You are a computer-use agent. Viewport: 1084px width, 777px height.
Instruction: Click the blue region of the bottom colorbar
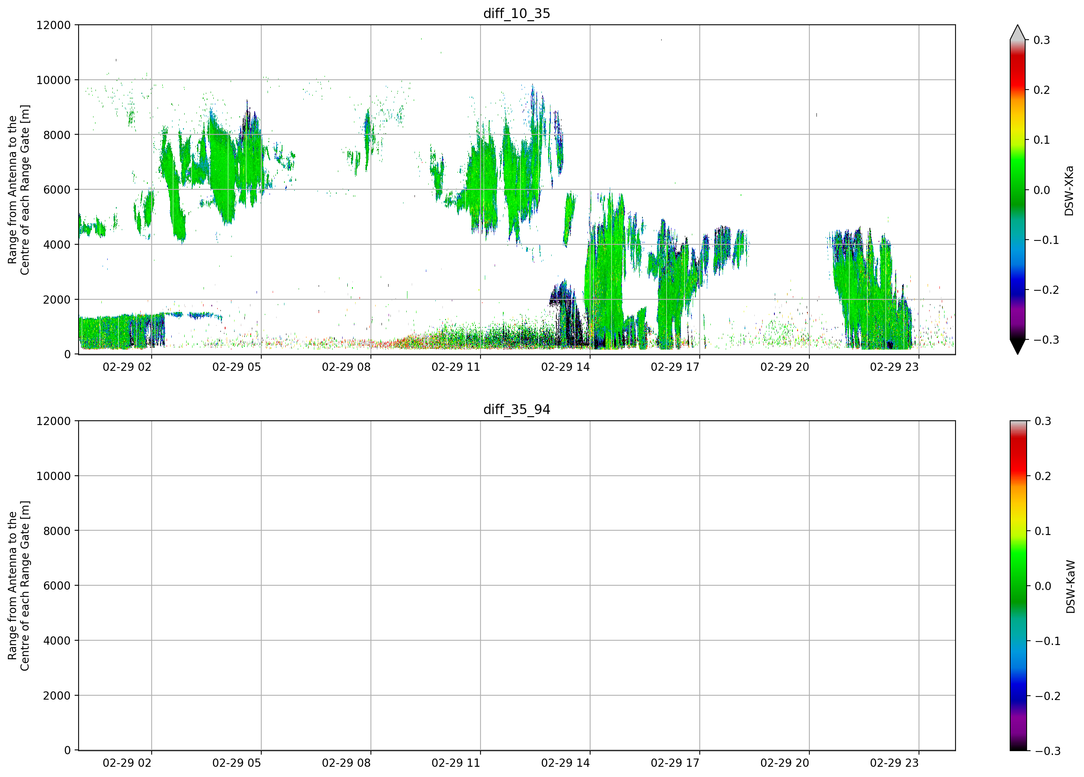1018,688
